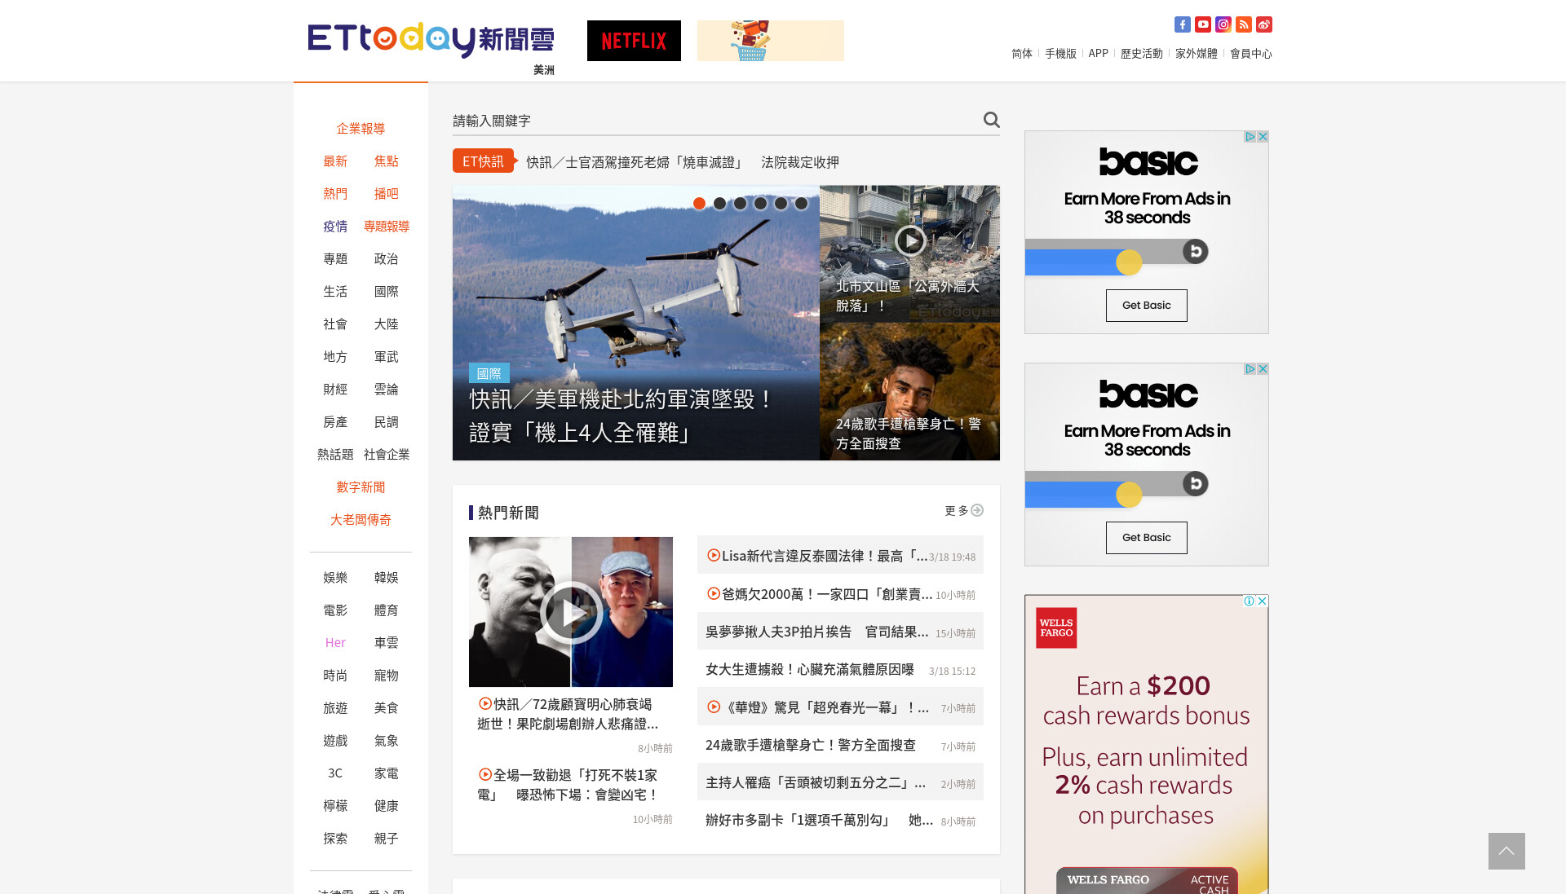The width and height of the screenshot is (1566, 894).
Task: Open 會員中心 link
Action: [1250, 54]
